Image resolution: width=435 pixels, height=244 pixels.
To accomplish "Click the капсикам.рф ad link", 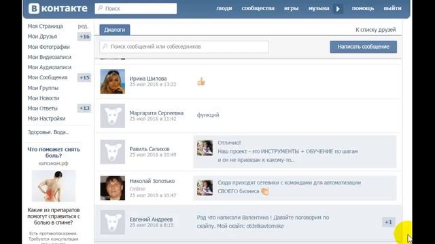I will tap(53, 163).
